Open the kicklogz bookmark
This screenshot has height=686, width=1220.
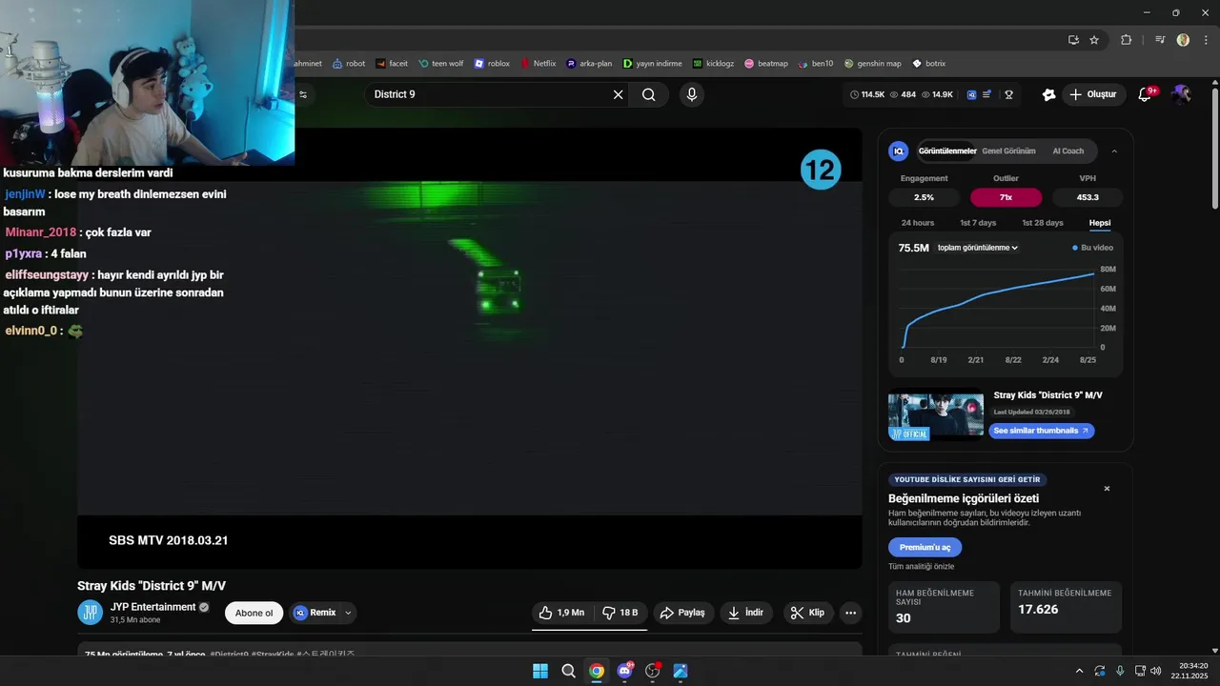coord(713,64)
